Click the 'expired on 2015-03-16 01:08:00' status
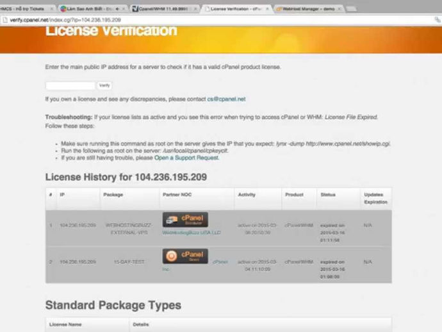442x332 pixels. tap(332, 269)
